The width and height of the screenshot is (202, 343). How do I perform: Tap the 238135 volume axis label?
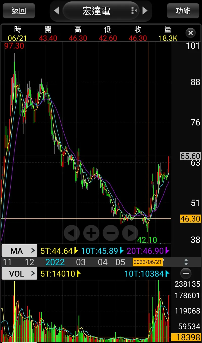187,284
